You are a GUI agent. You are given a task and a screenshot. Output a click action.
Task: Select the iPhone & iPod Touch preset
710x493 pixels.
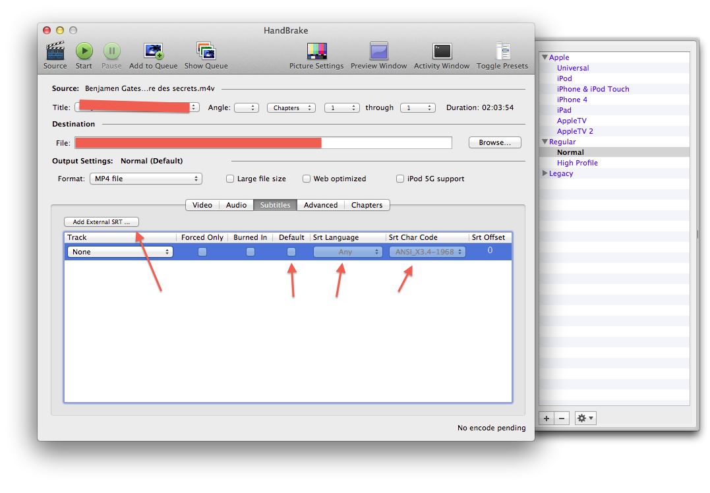click(x=593, y=89)
